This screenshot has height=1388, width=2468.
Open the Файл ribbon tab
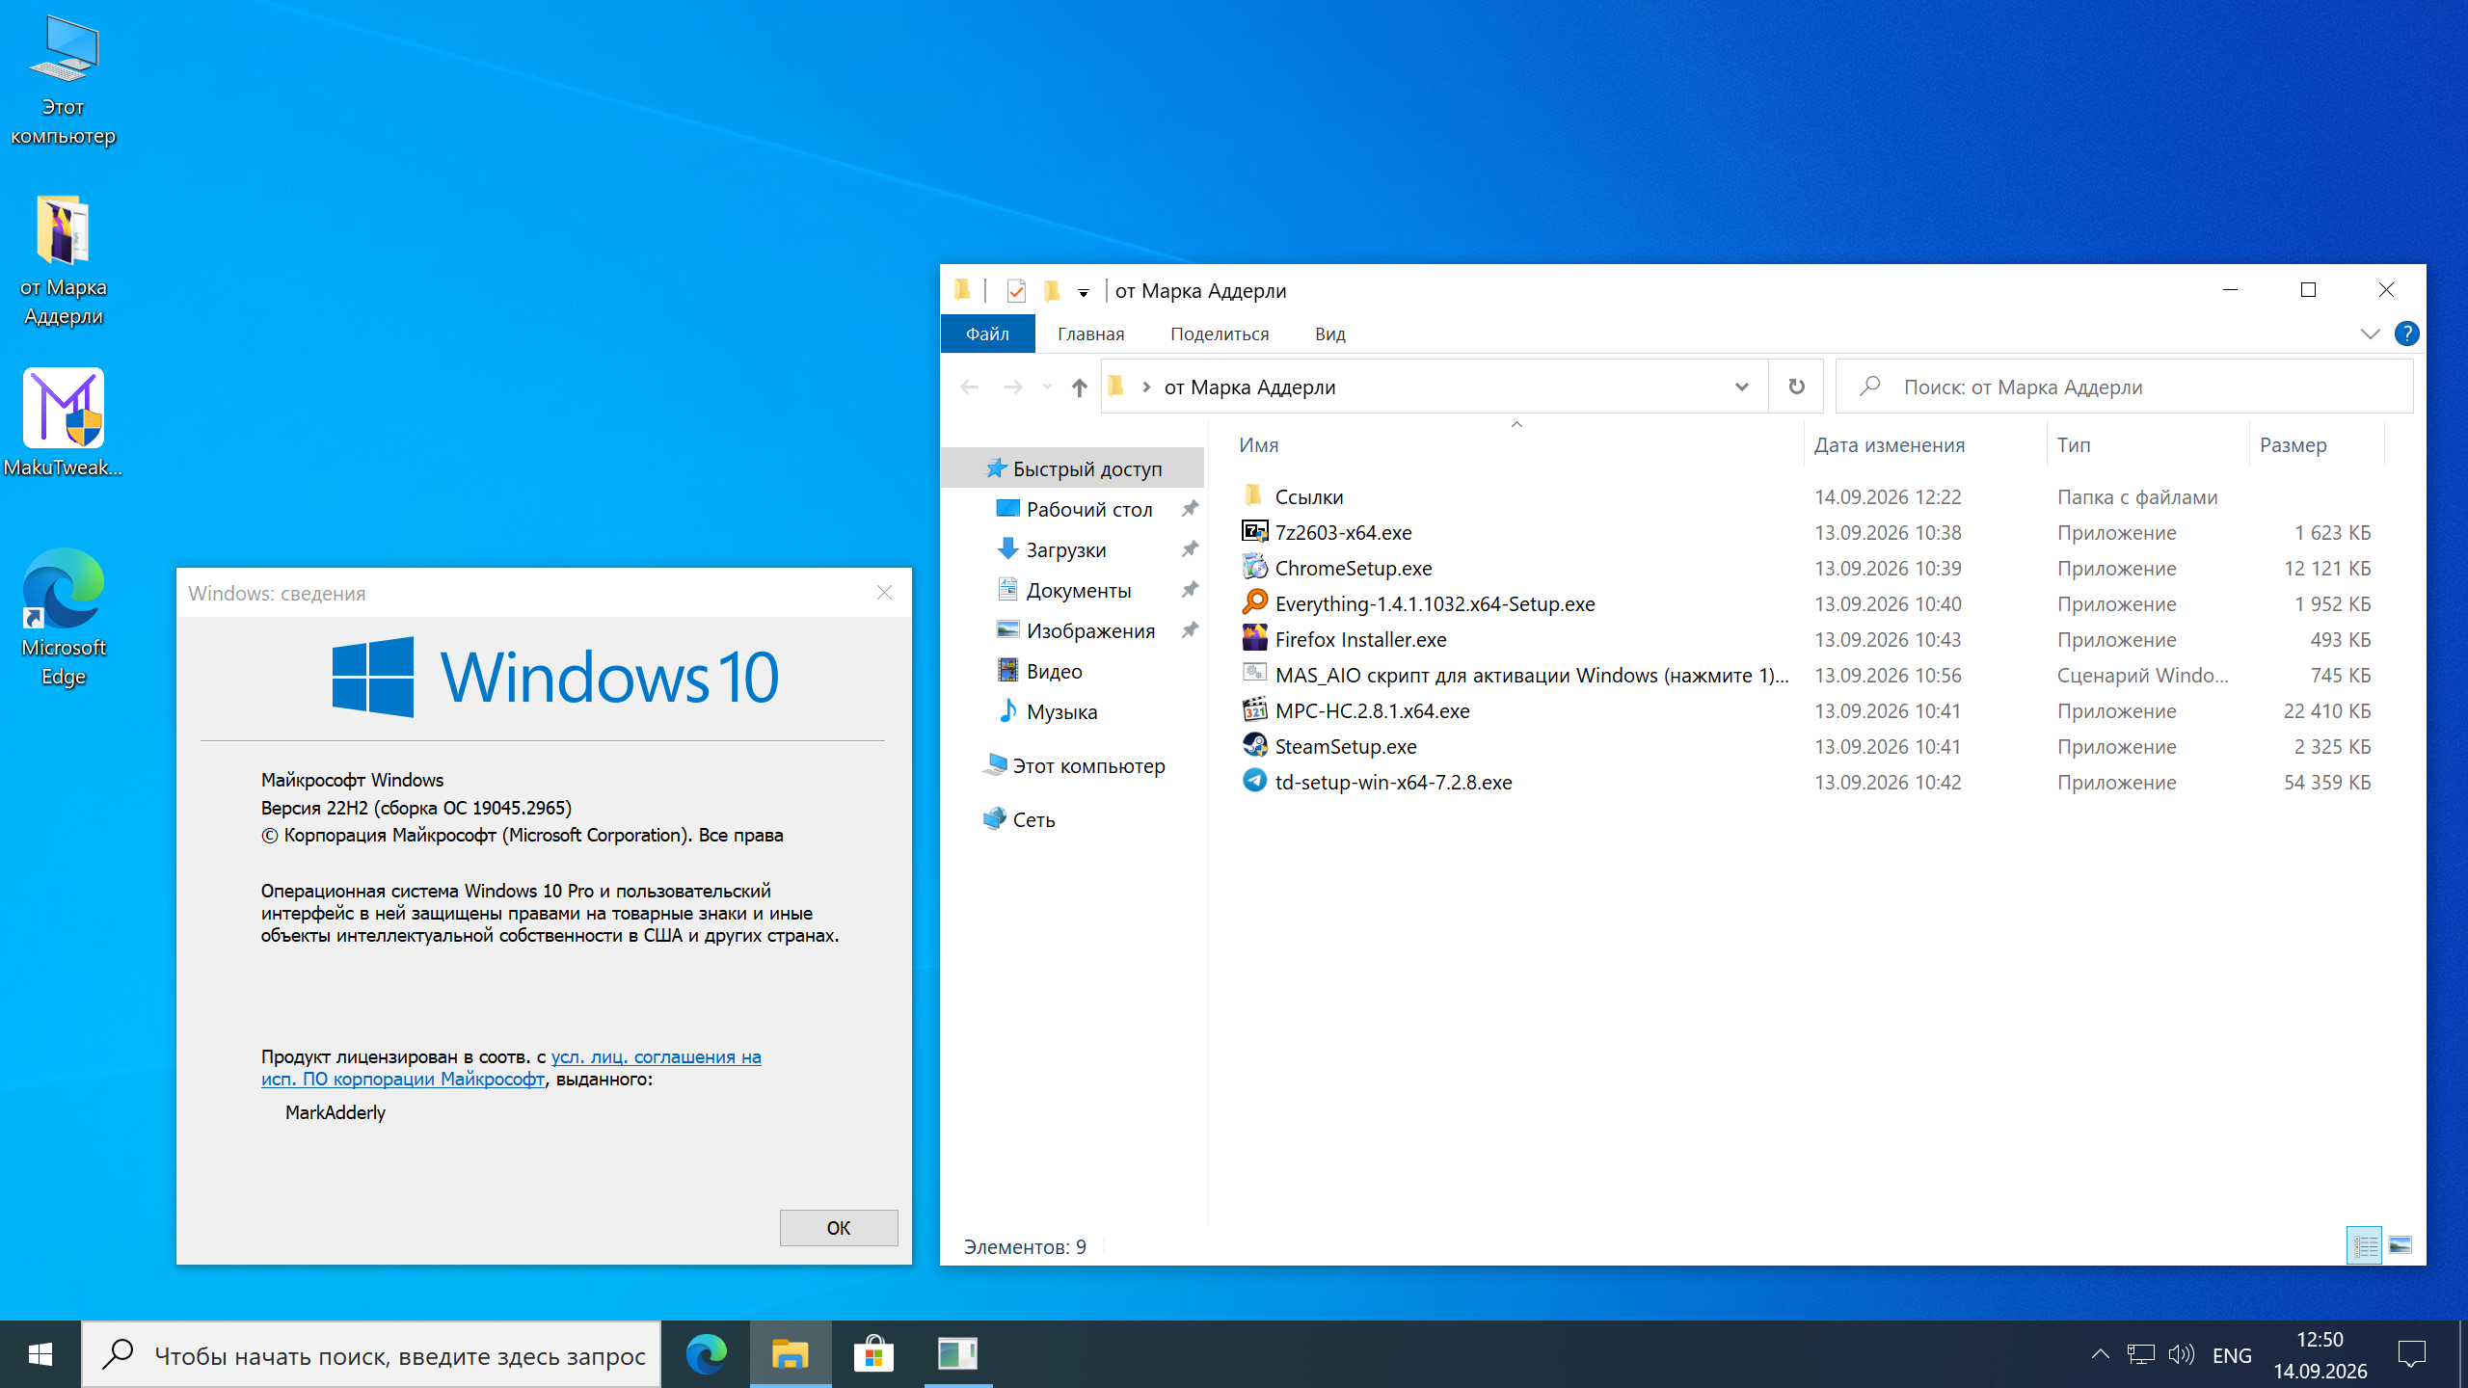[987, 334]
